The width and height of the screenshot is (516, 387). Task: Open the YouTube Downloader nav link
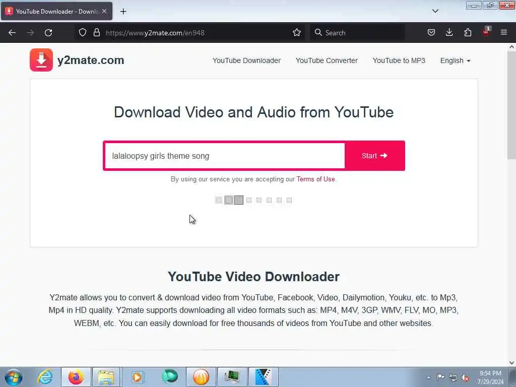click(246, 60)
